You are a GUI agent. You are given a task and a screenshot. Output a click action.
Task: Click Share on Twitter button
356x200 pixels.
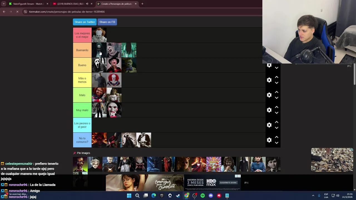coord(85,22)
